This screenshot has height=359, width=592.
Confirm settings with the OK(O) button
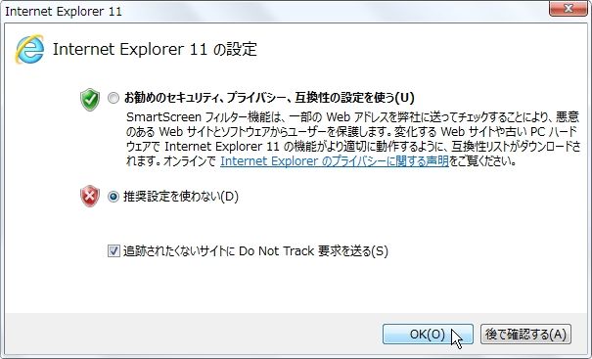click(428, 335)
